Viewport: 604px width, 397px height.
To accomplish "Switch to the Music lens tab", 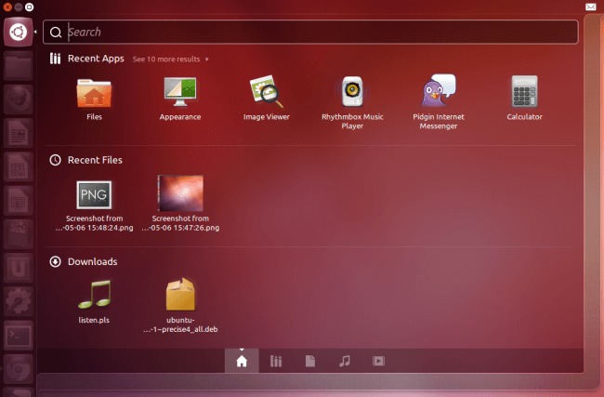I will coord(345,361).
